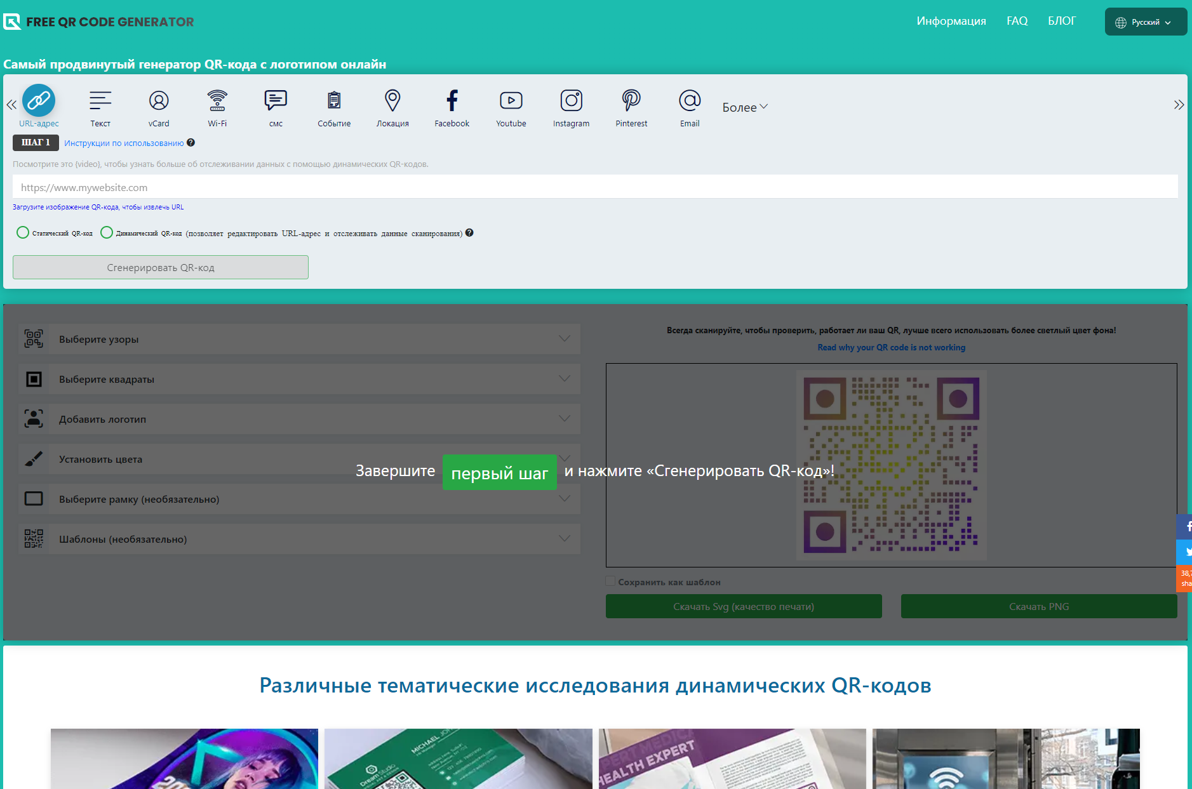The width and height of the screenshot is (1192, 789).
Task: Expand the Добавить логотип section
Action: (300, 419)
